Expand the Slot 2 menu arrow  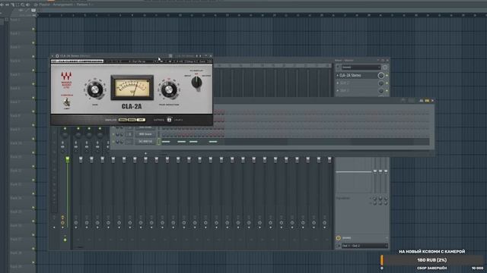(338, 83)
